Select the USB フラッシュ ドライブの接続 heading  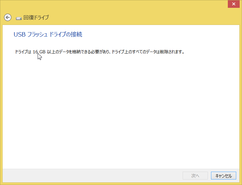point(48,35)
